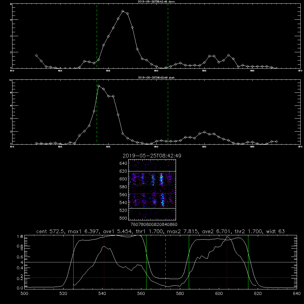Click the 640 label on bottom plot x-axis
Viewport: 304px width, 304px height.
297,294
